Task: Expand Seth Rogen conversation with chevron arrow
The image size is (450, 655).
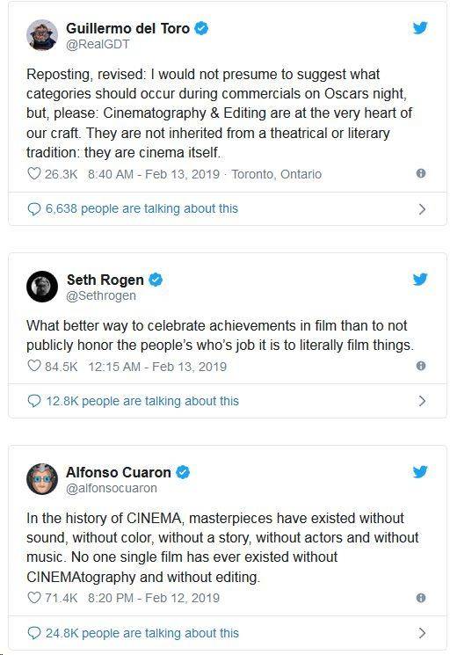Action: coord(422,401)
